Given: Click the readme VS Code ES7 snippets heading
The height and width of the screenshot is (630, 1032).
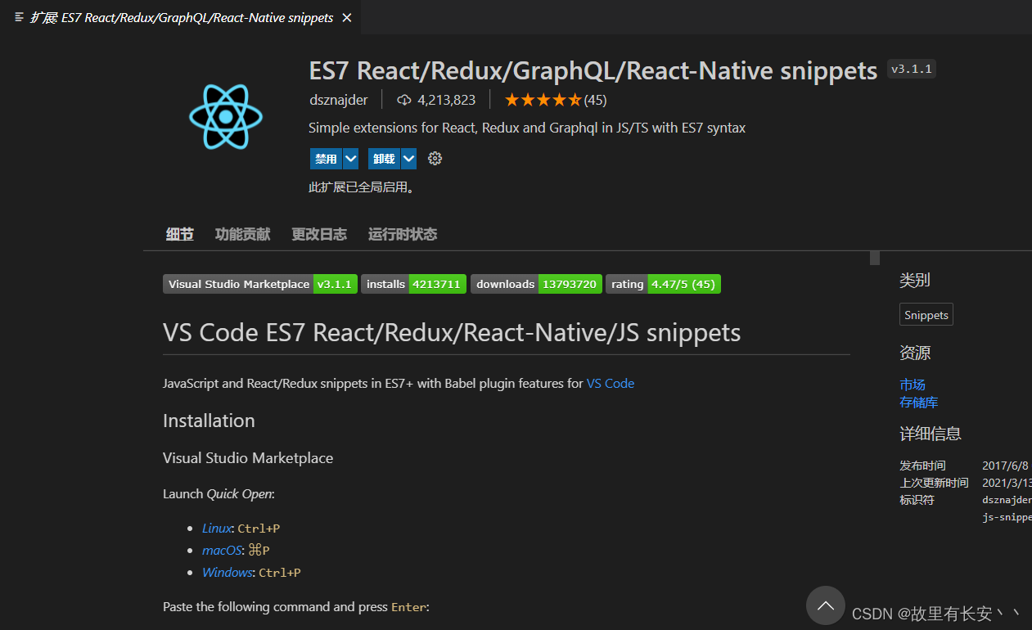Looking at the screenshot, I should point(452,333).
